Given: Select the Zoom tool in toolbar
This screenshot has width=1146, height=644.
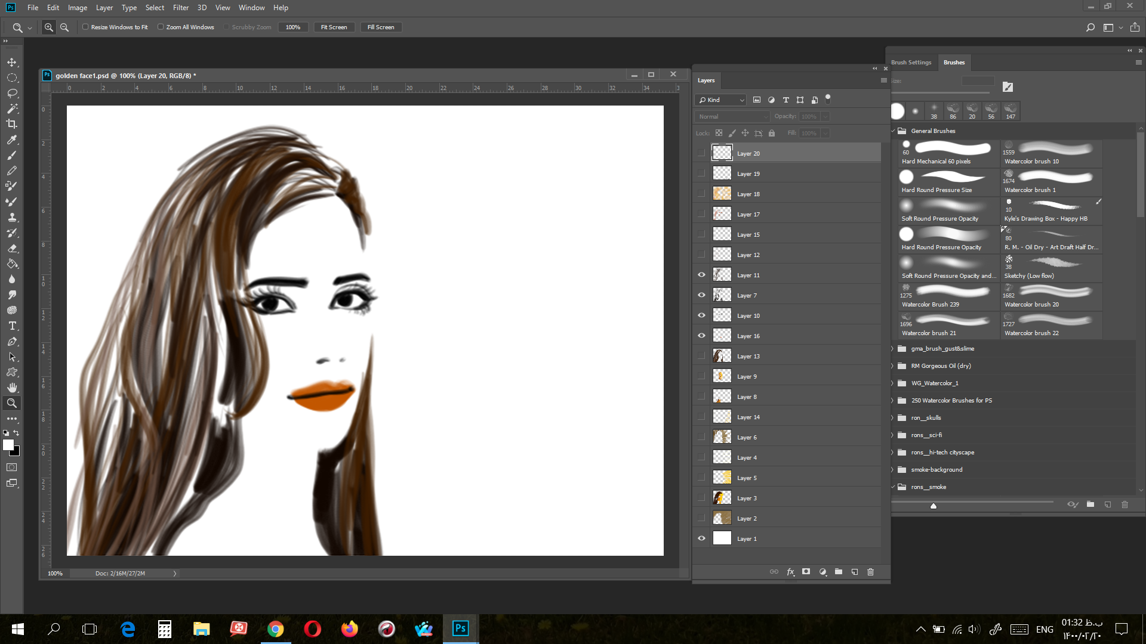Looking at the screenshot, I should (x=11, y=403).
